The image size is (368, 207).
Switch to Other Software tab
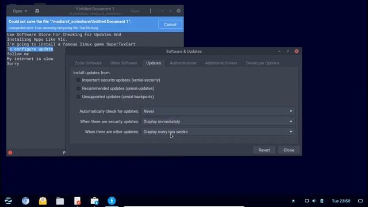point(124,63)
